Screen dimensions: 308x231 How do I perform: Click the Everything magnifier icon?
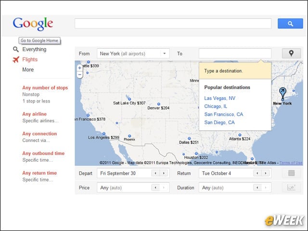[16, 49]
